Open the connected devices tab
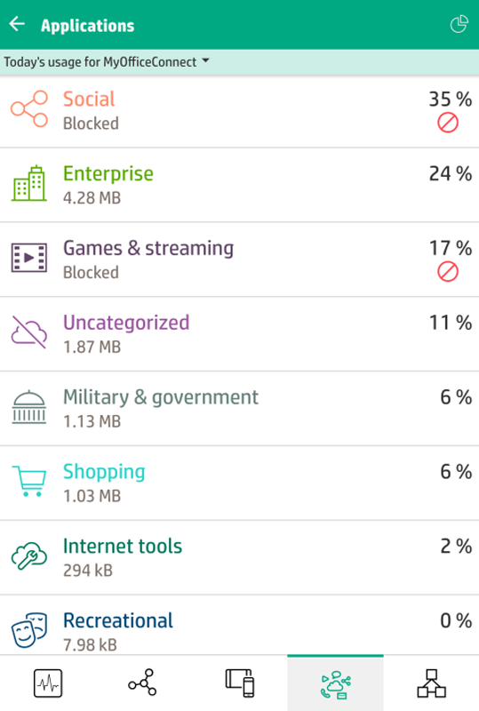479x711 pixels. 240,683
